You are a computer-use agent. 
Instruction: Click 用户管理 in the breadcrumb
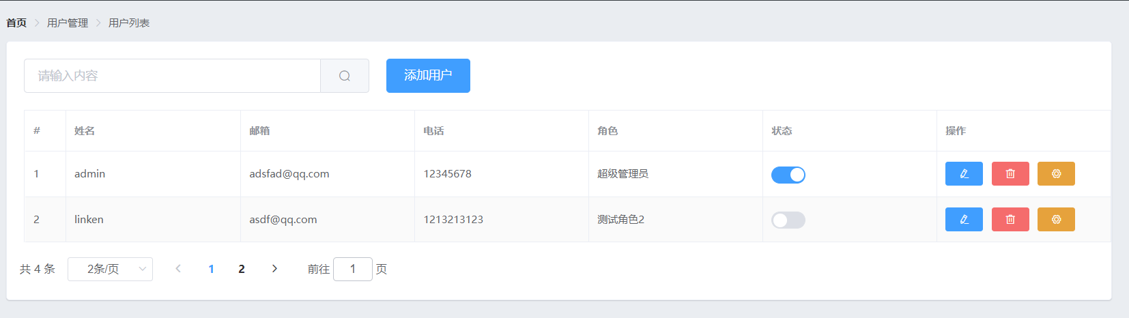[68, 23]
